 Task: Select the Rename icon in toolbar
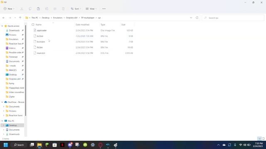click(x=47, y=9)
